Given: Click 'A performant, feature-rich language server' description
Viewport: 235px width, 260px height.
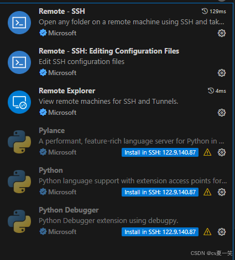Looking at the screenshot, I should pos(132,141).
